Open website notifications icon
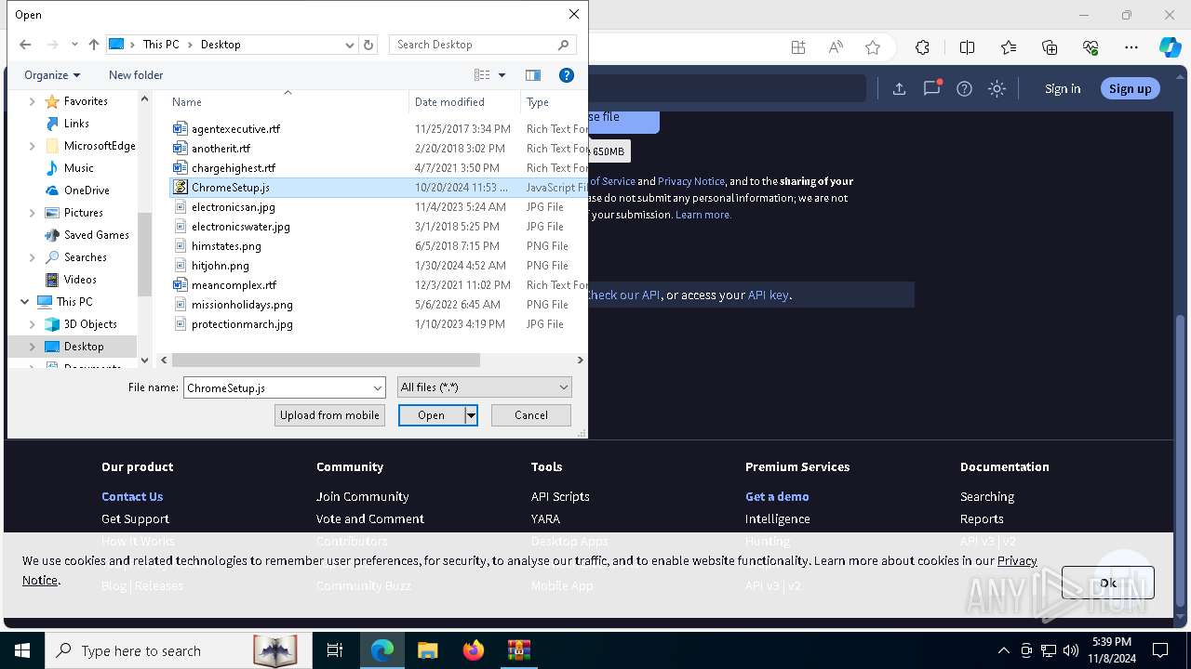1191x669 pixels. (931, 88)
